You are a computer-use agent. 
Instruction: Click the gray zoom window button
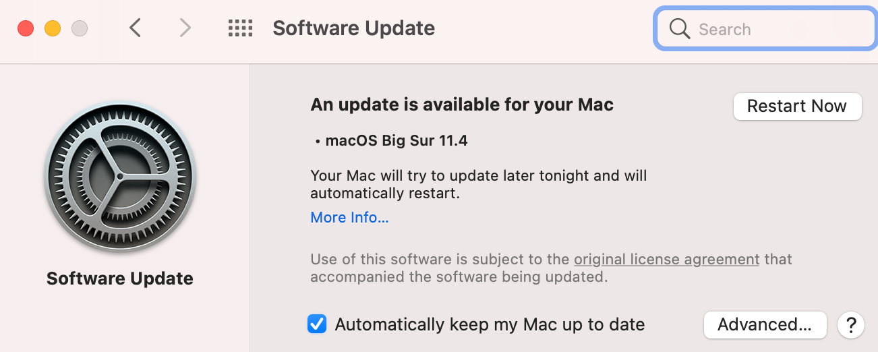[80, 28]
